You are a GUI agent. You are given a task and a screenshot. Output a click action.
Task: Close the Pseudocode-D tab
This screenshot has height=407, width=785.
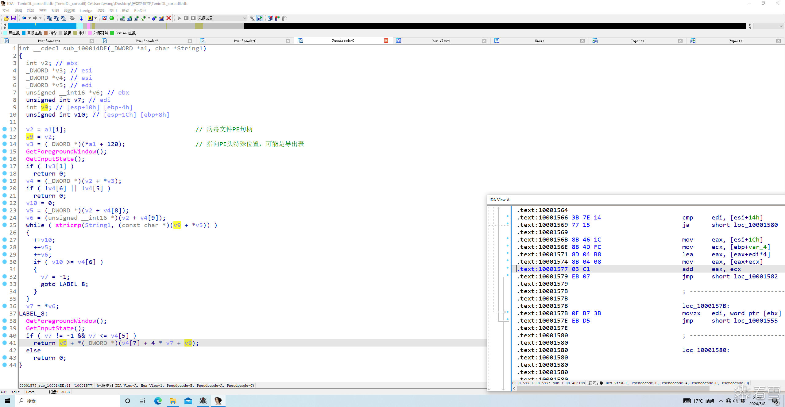coord(386,41)
